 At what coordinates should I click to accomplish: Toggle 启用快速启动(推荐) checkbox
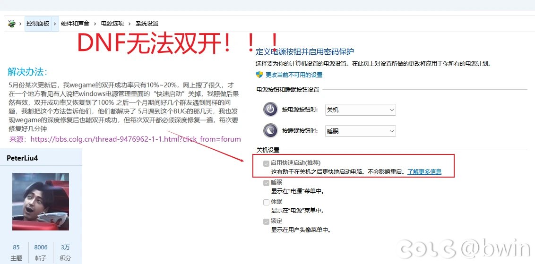[266, 163]
